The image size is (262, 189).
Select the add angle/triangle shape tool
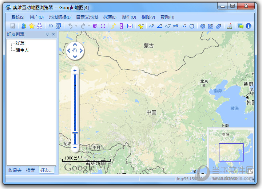(160, 26)
